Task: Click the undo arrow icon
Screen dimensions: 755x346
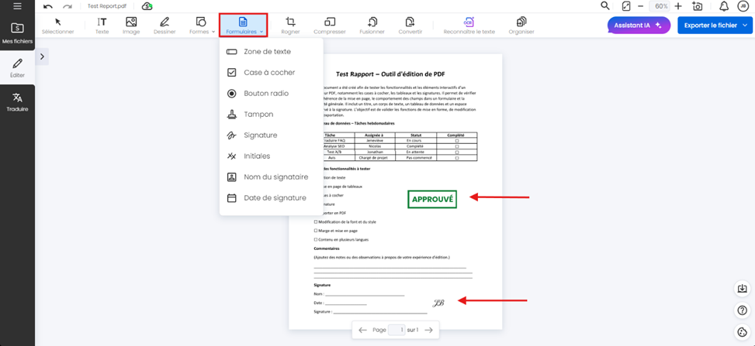Action: (48, 6)
